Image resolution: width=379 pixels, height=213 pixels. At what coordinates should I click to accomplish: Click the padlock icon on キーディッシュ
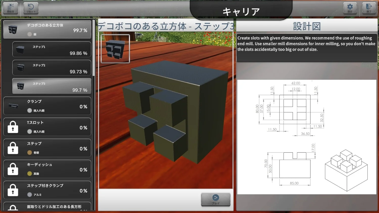coord(13,169)
